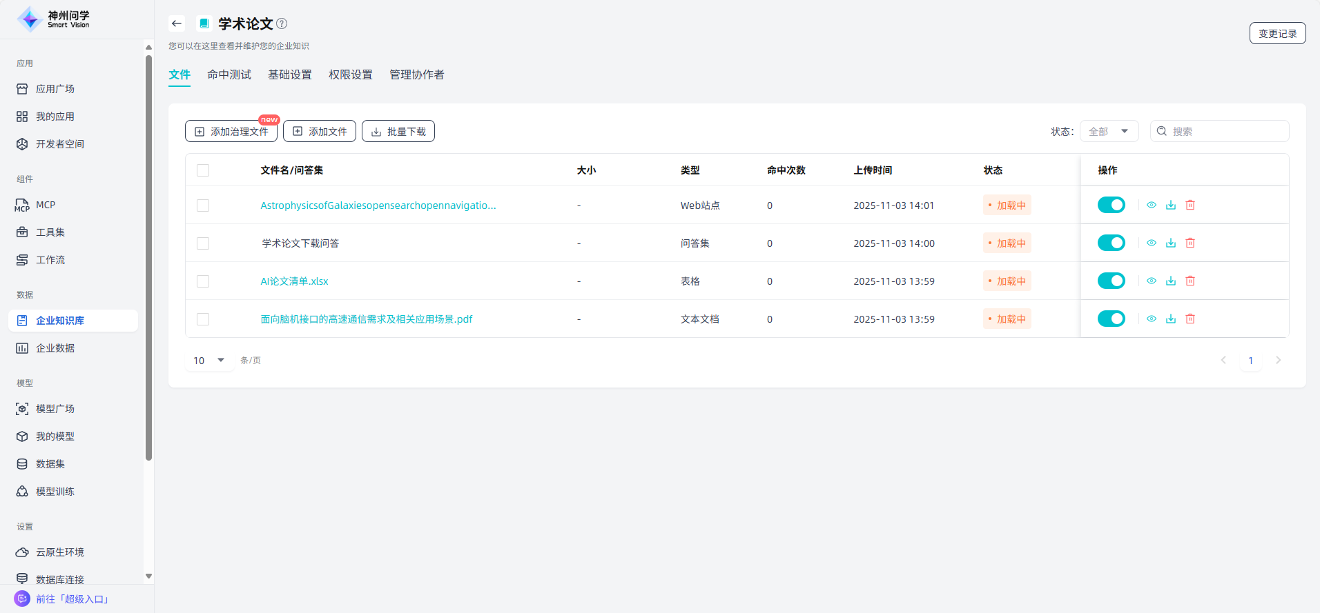The width and height of the screenshot is (1320, 613).
Task: Download the 面向脑机接口 PDF file
Action: click(x=1171, y=319)
